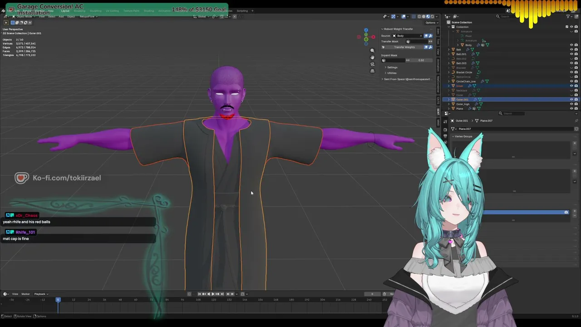Collapse the Vertex Groups panel
This screenshot has height=327, width=581.
pyautogui.click(x=453, y=136)
